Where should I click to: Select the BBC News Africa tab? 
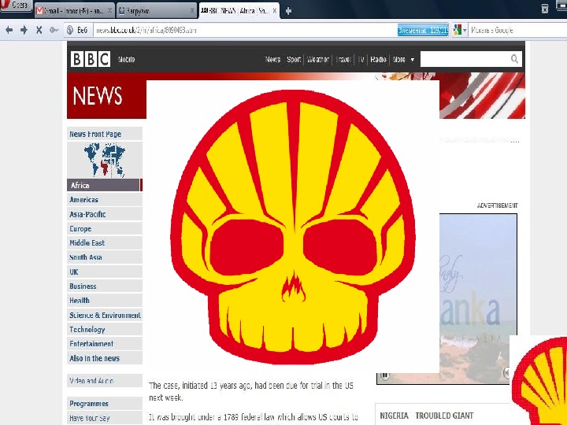click(239, 11)
